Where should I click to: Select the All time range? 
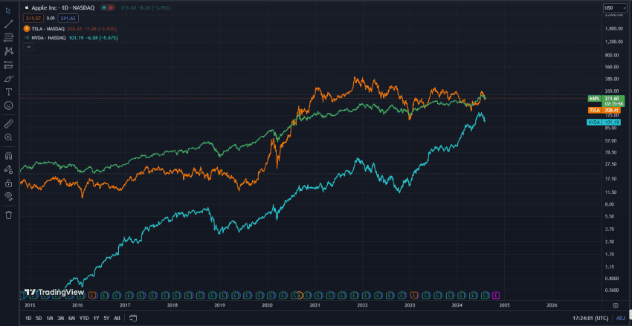(117, 319)
